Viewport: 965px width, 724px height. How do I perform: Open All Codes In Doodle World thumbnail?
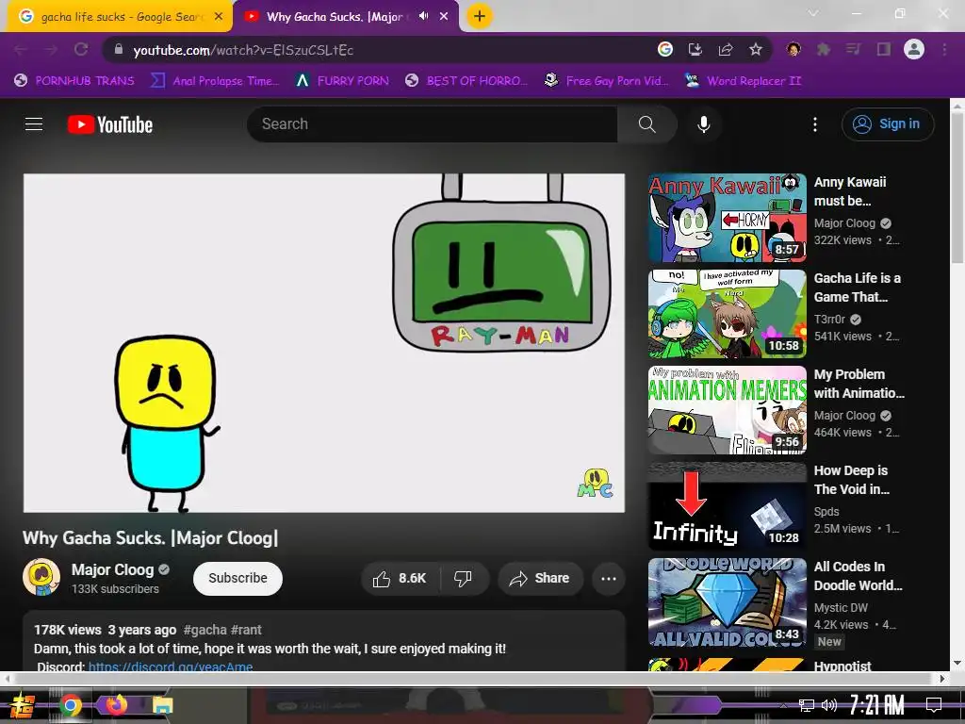point(727,602)
